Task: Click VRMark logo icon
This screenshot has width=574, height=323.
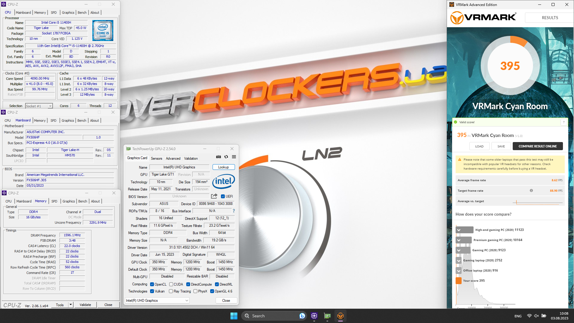Action: pyautogui.click(x=457, y=18)
